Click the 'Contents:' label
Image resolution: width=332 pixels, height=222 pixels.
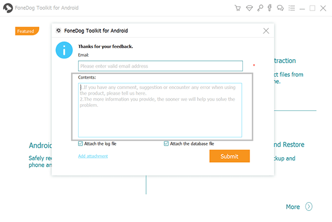(x=87, y=78)
